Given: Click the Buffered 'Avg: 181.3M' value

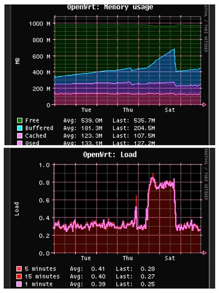Looking at the screenshot, I should point(83,128).
